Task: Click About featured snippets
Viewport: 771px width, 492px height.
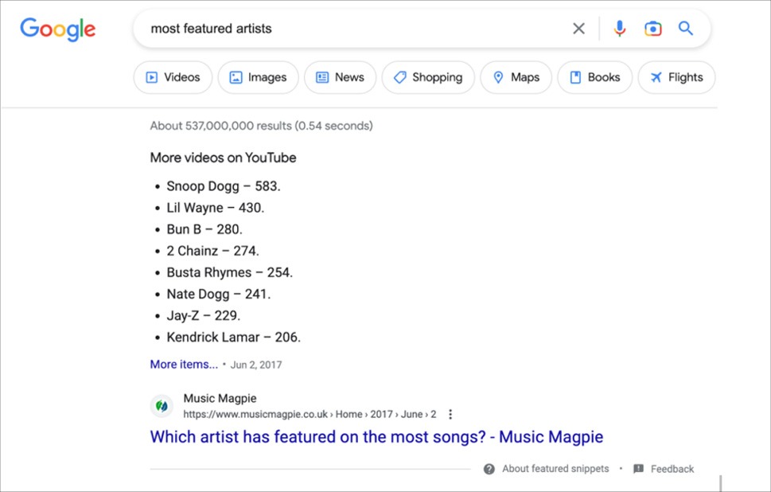Action: [x=553, y=469]
